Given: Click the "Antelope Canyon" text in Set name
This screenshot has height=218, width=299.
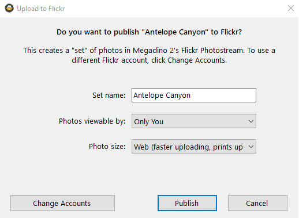Looking at the screenshot, I should click(x=162, y=95).
